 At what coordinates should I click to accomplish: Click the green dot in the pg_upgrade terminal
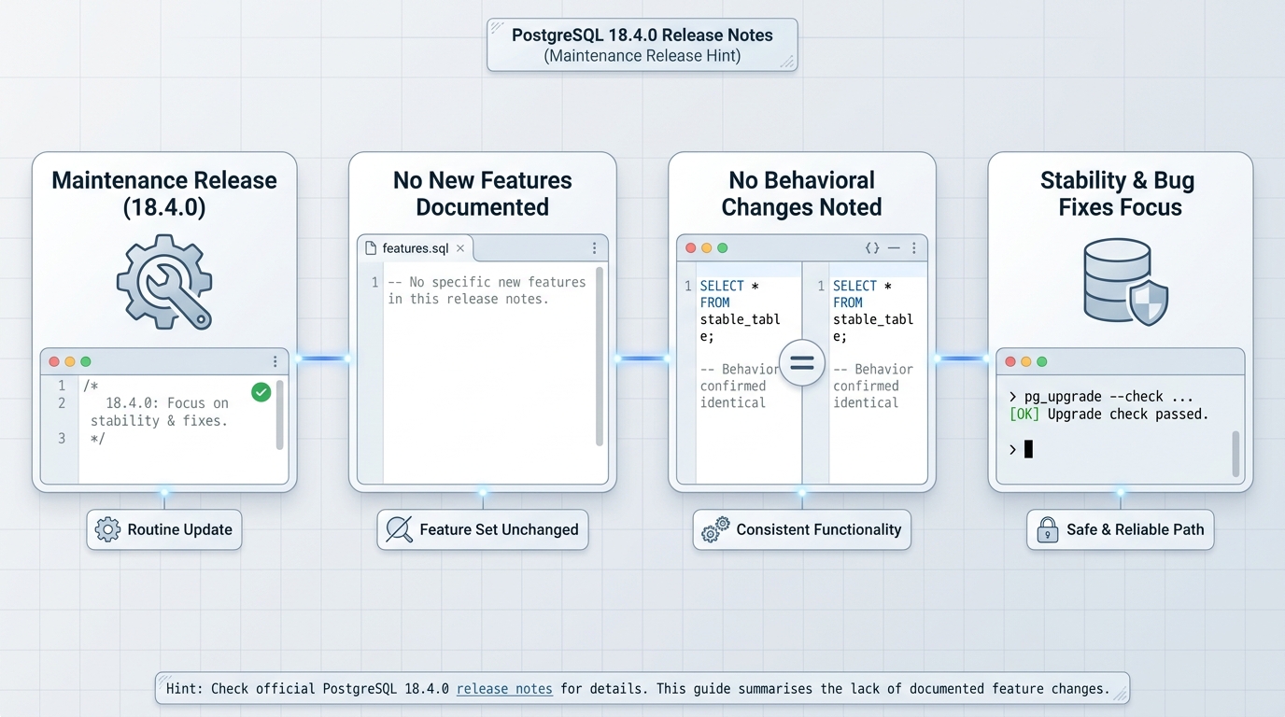pos(1042,361)
